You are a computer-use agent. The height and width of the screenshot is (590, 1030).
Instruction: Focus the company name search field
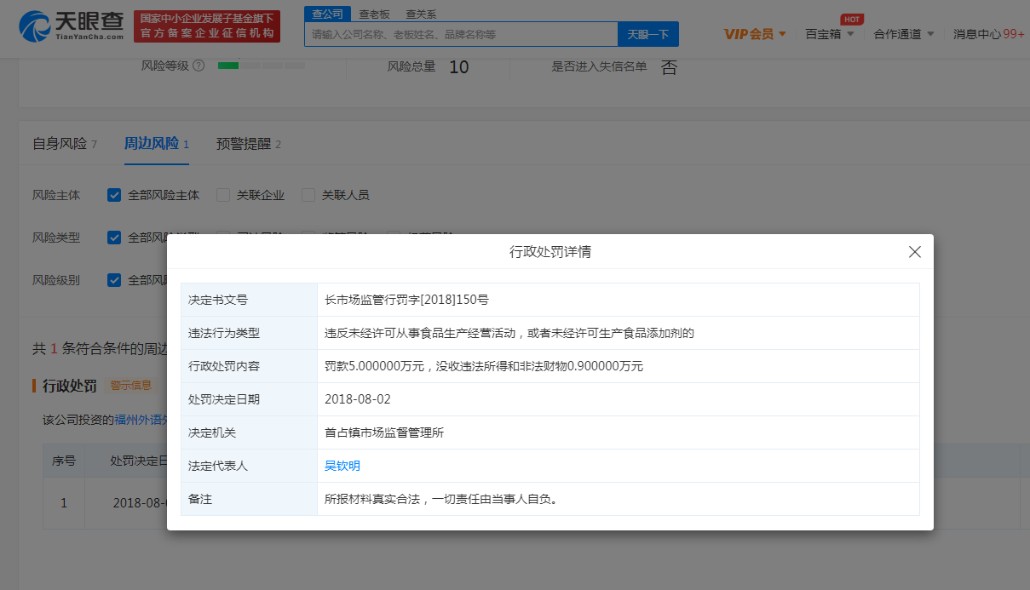(460, 35)
